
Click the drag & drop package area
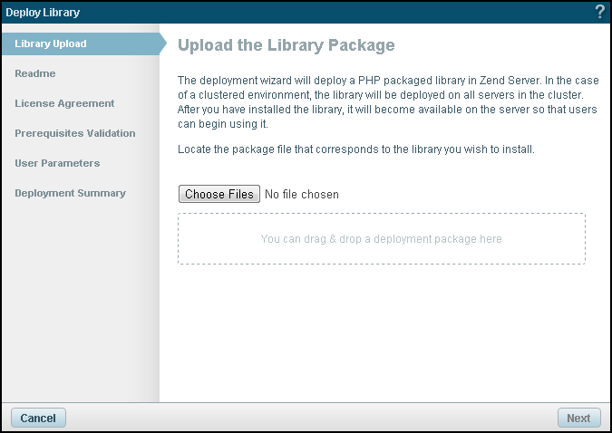tap(381, 239)
